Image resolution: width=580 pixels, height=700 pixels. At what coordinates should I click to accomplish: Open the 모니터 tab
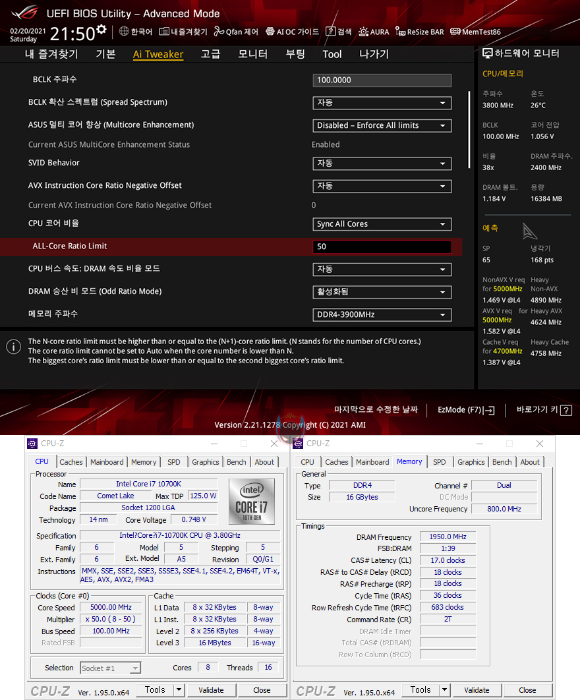(252, 54)
